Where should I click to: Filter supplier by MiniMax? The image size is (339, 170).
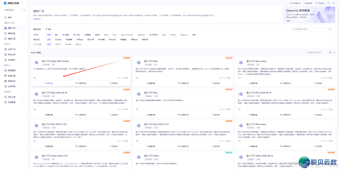click(173, 35)
